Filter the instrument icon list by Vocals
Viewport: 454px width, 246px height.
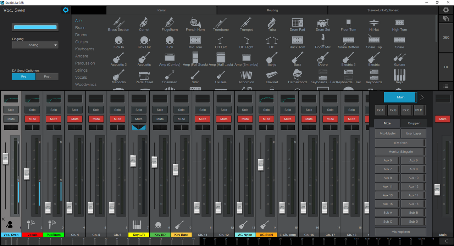[x=81, y=77]
